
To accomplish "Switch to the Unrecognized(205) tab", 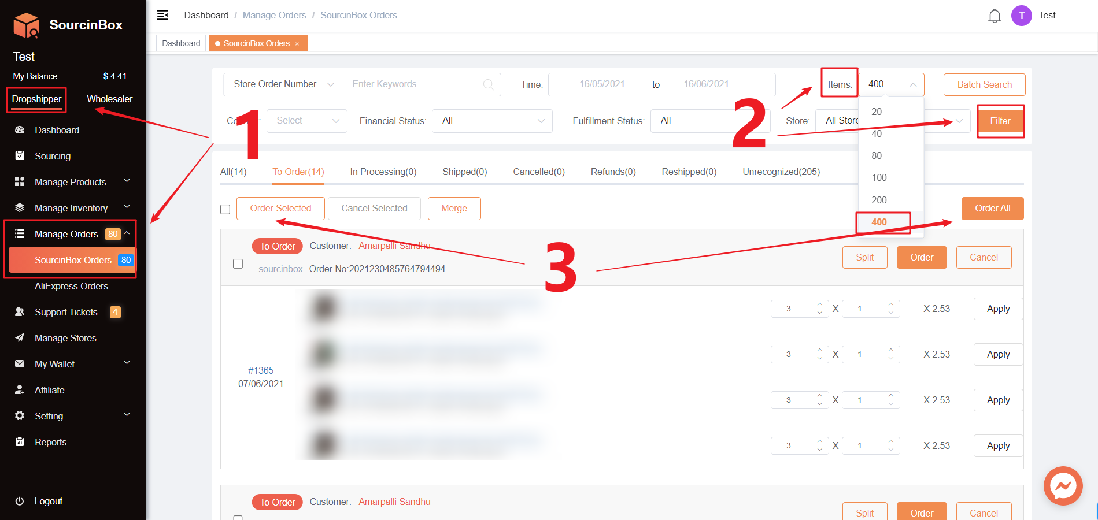I will click(781, 172).
